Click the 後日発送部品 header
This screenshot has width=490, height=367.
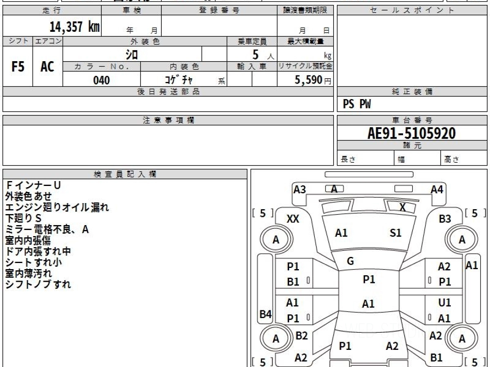coord(168,92)
